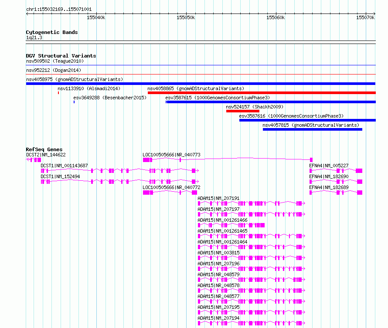Select the red nsv524157 variant bar

pyautogui.click(x=243, y=111)
